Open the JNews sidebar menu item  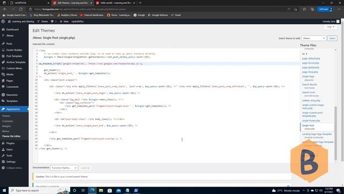coord(10,36)
